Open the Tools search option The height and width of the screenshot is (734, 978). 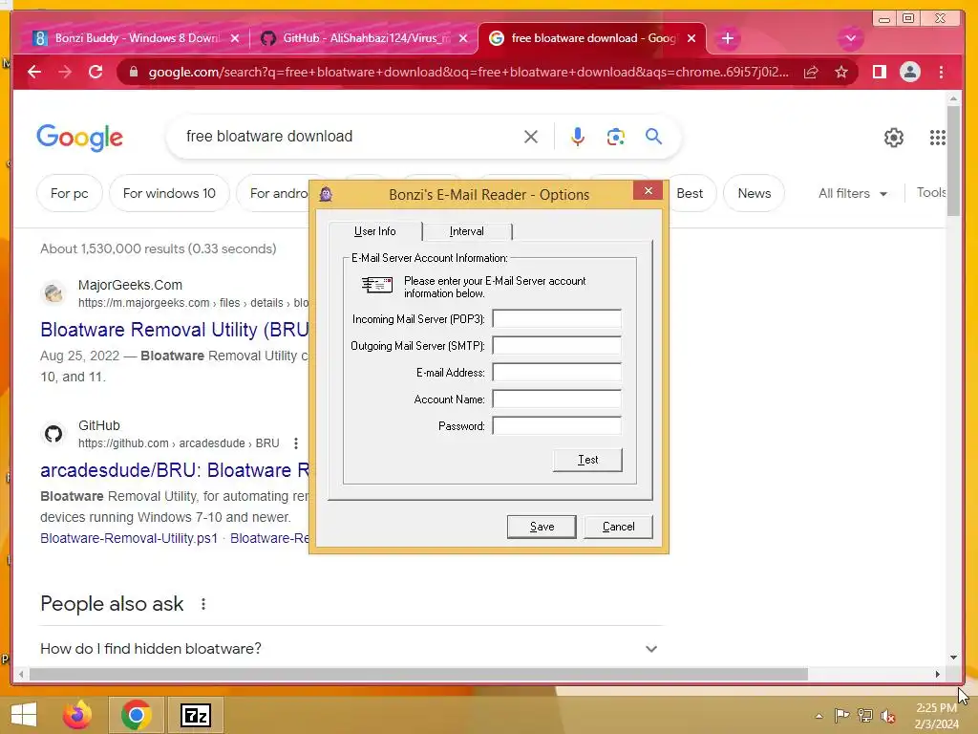tap(931, 192)
